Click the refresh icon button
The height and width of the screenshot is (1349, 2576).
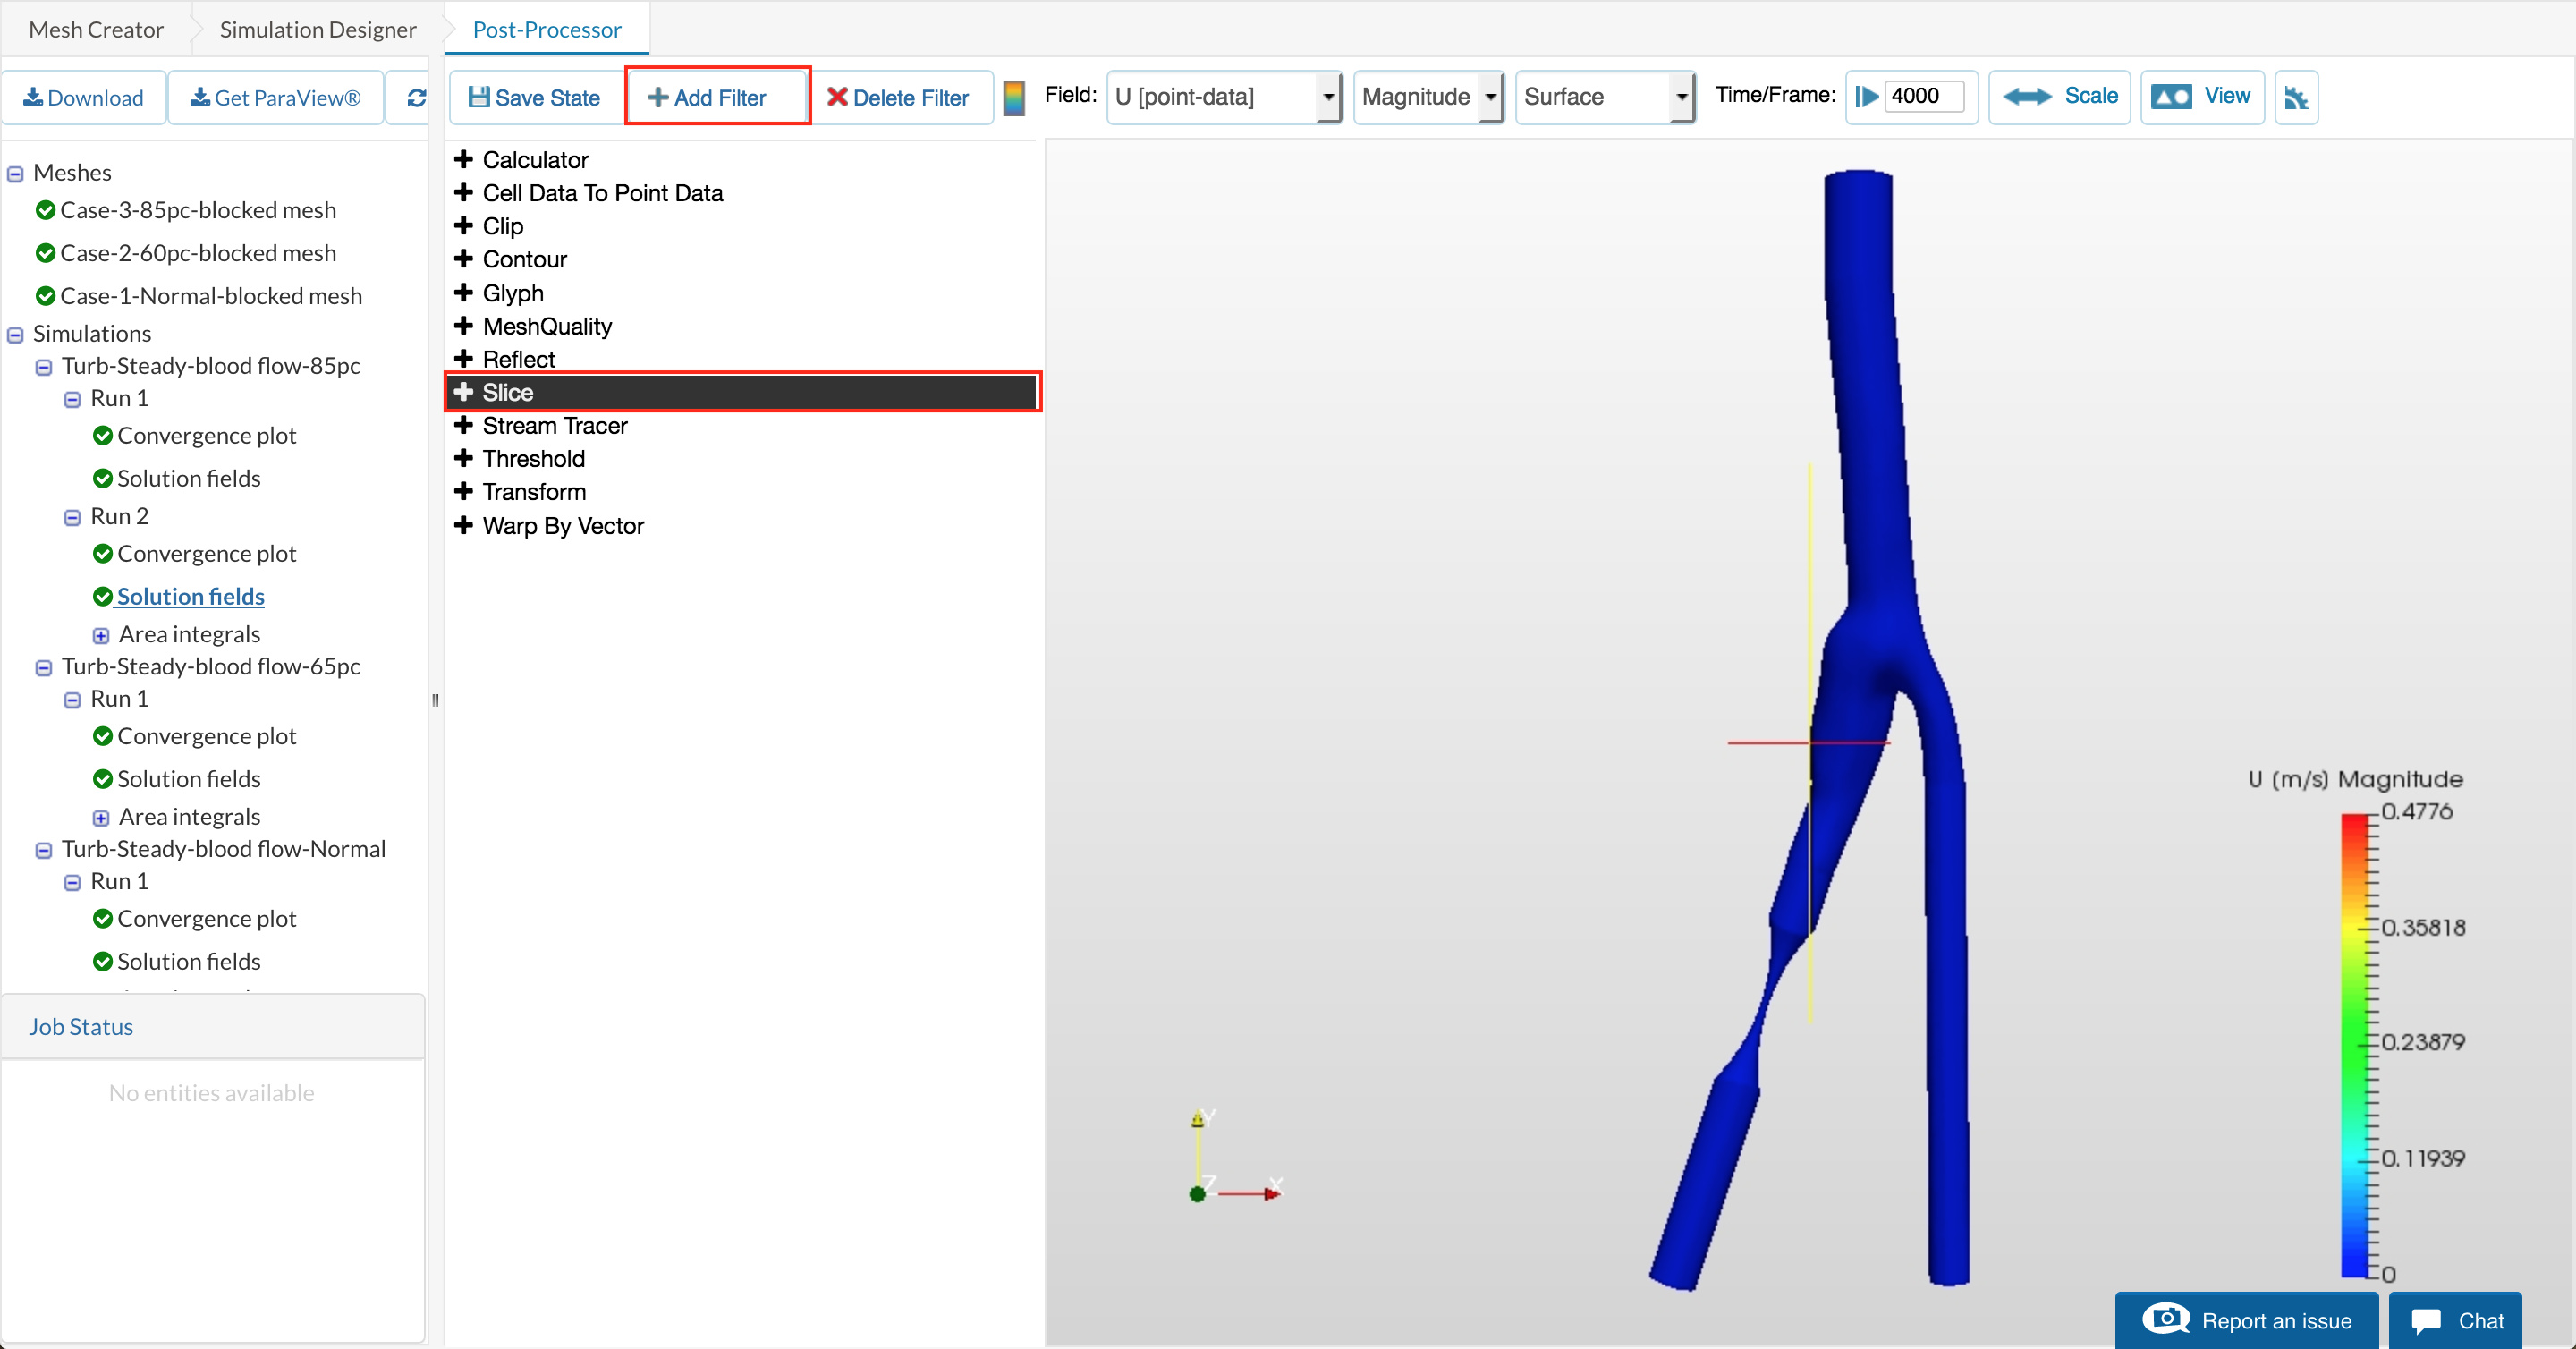416,97
